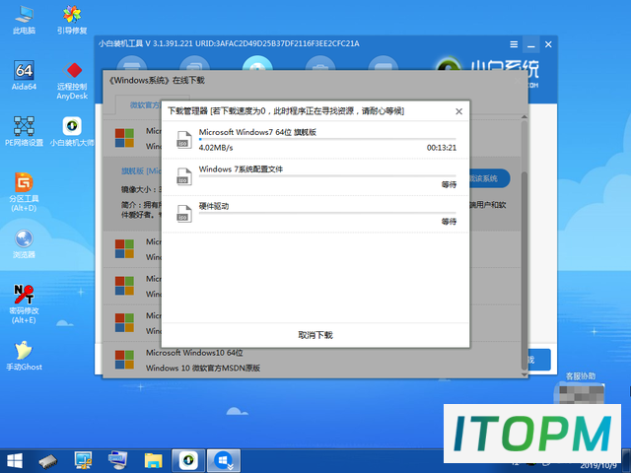Click the Microsoft Windows7 64位 旗舰版 title
The height and width of the screenshot is (473, 631).
point(257,132)
